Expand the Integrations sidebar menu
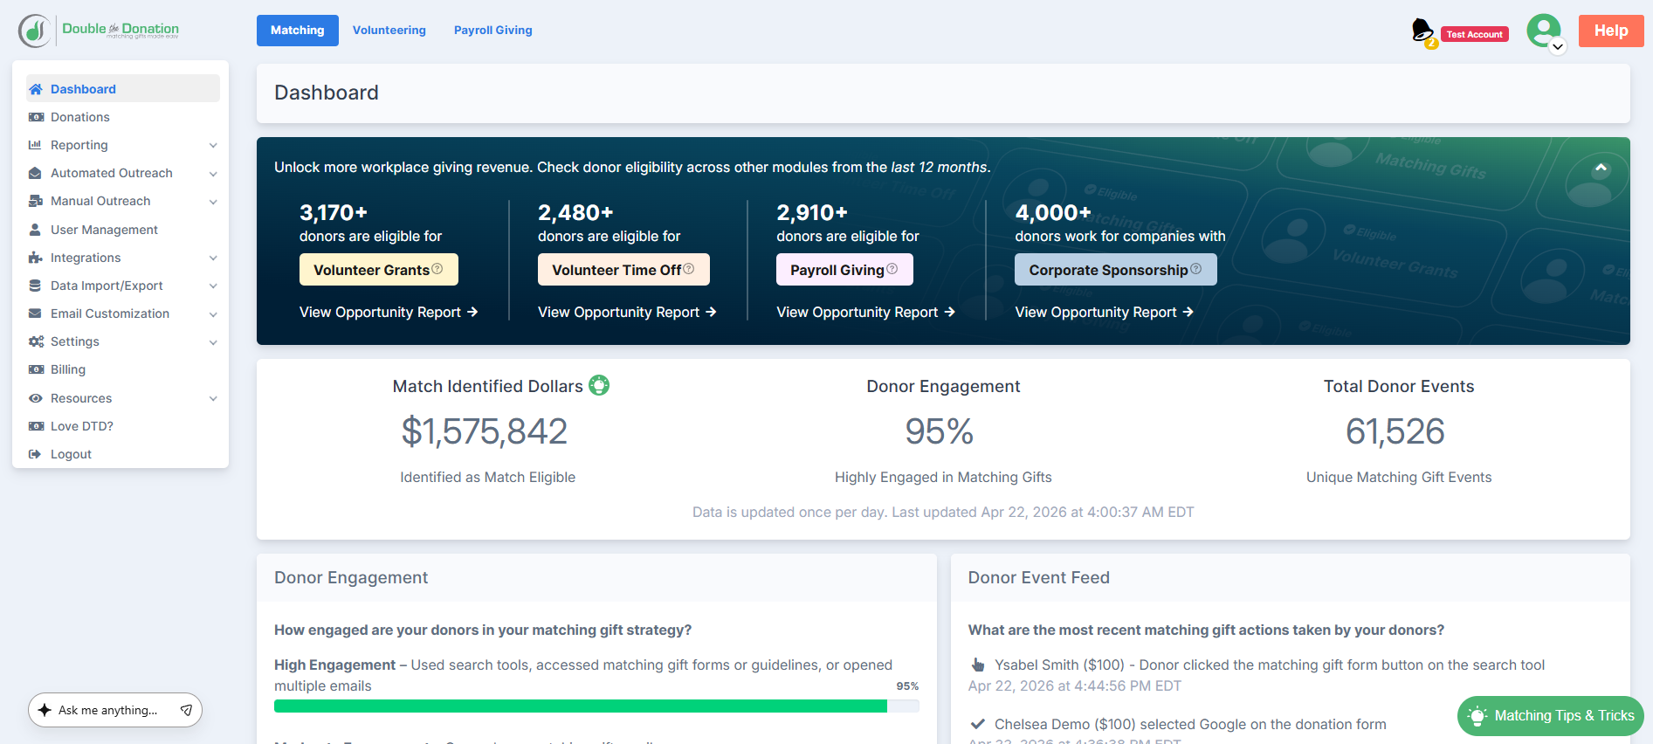Image resolution: width=1653 pixels, height=744 pixels. (x=213, y=258)
